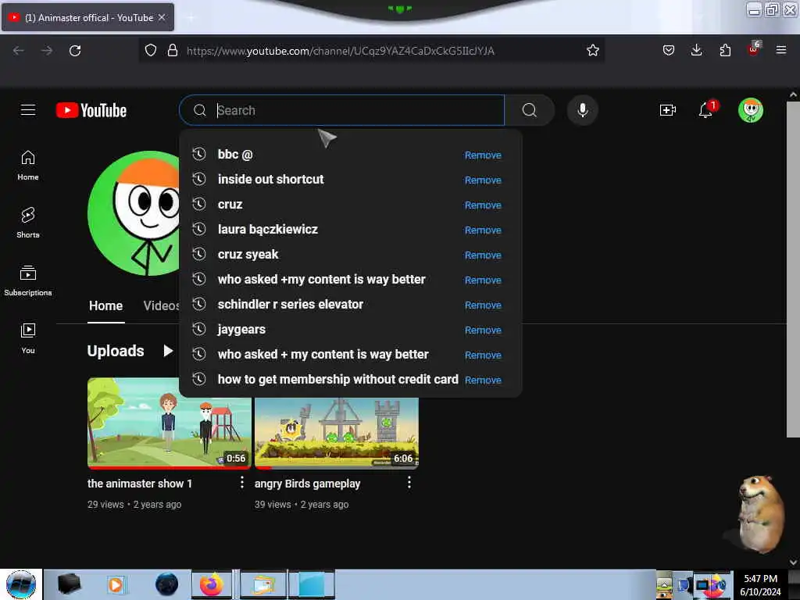Click the YouTube logo

click(91, 110)
